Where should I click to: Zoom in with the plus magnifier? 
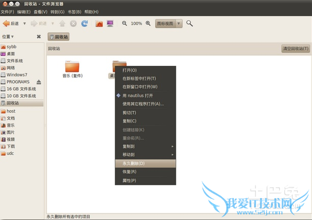point(148,23)
